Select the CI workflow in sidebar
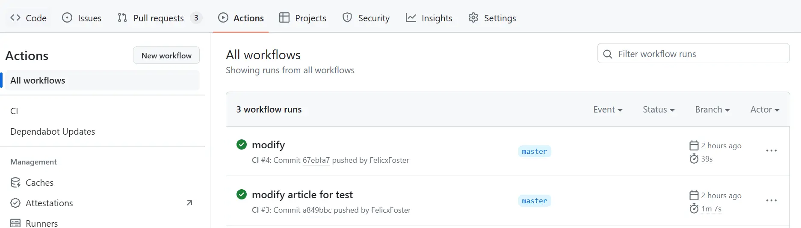 (14, 111)
